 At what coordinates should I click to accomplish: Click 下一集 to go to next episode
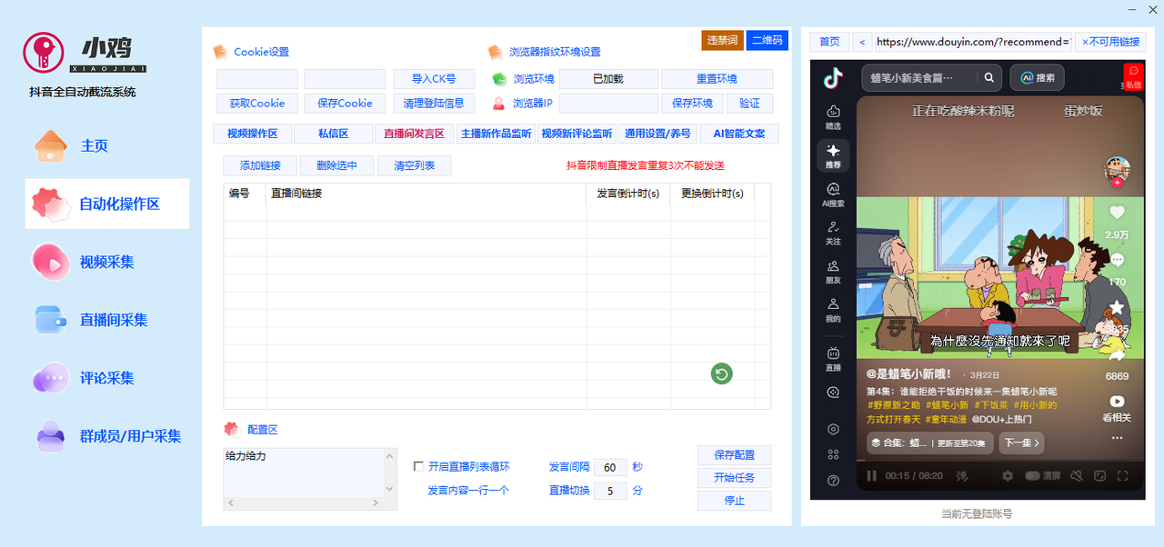[1020, 443]
